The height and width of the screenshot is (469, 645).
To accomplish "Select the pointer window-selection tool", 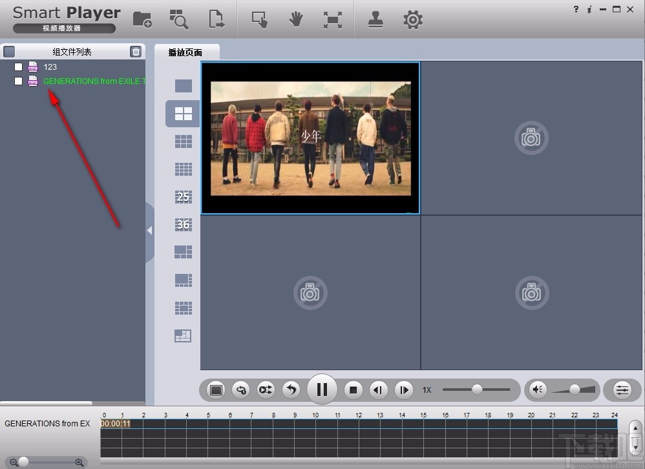I will [260, 19].
